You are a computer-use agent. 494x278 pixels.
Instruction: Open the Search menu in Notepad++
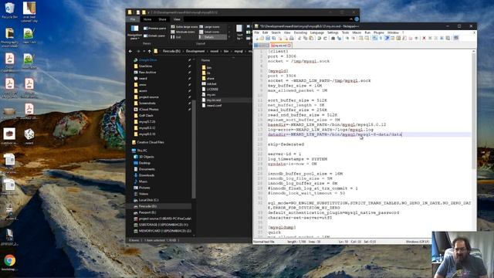[276, 32]
